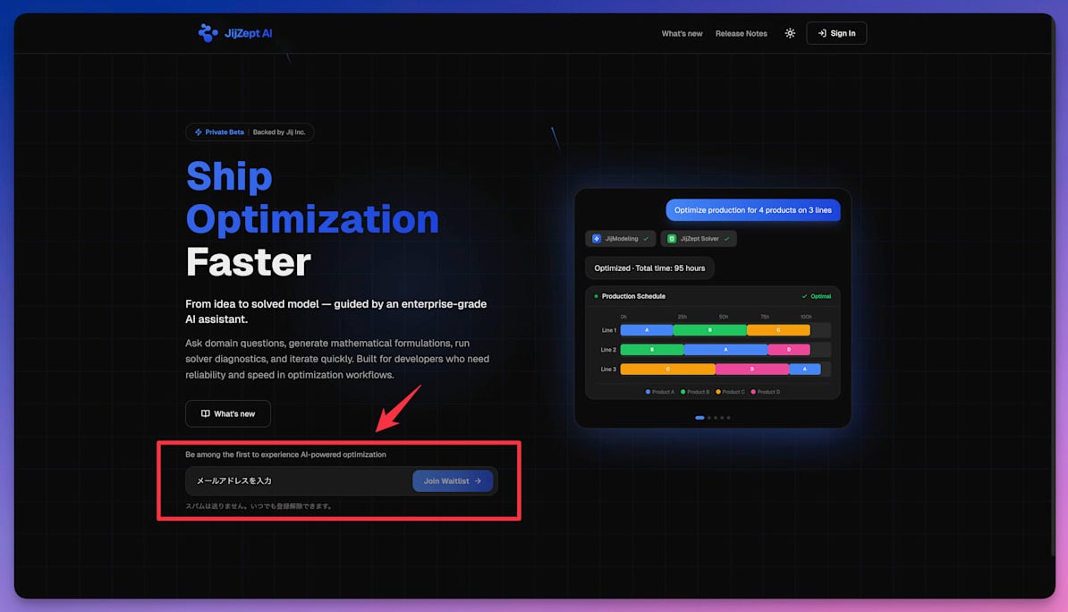This screenshot has width=1068, height=612.
Task: Click the Line 2 row label
Action: click(608, 350)
